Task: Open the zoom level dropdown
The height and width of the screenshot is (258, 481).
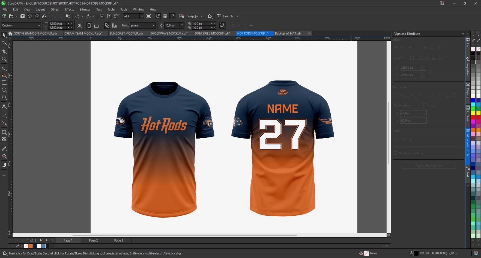Action: 142,16
